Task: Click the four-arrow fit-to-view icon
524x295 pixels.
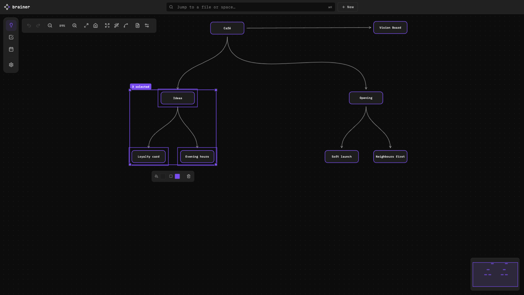Action: coord(107,25)
